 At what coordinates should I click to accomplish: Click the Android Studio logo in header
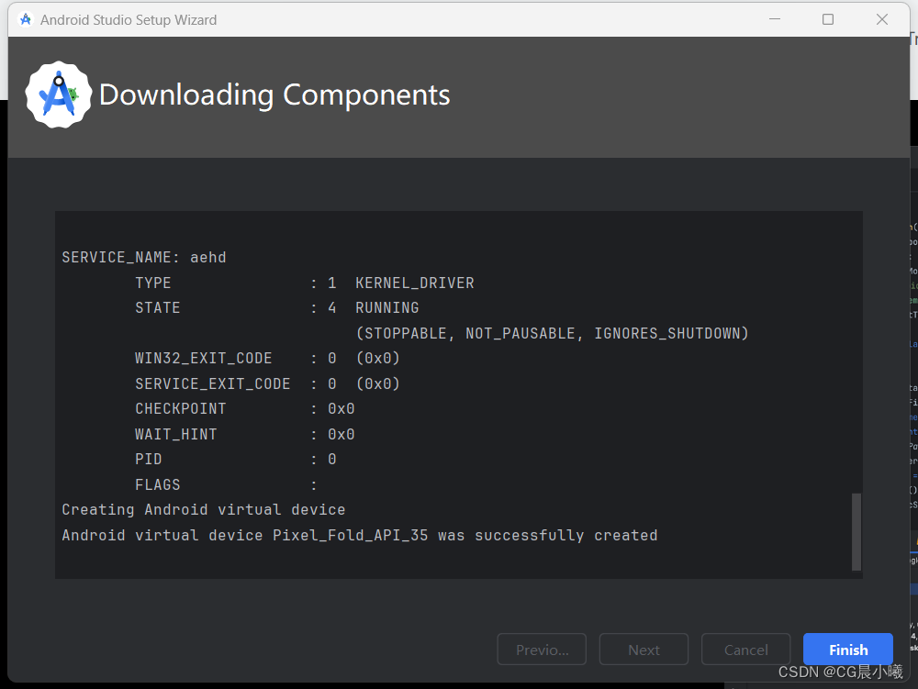coord(59,94)
